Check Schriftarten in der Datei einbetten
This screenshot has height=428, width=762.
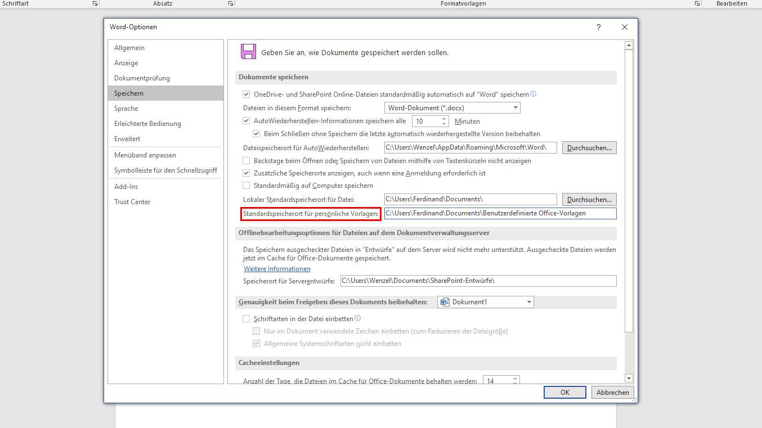(x=246, y=319)
